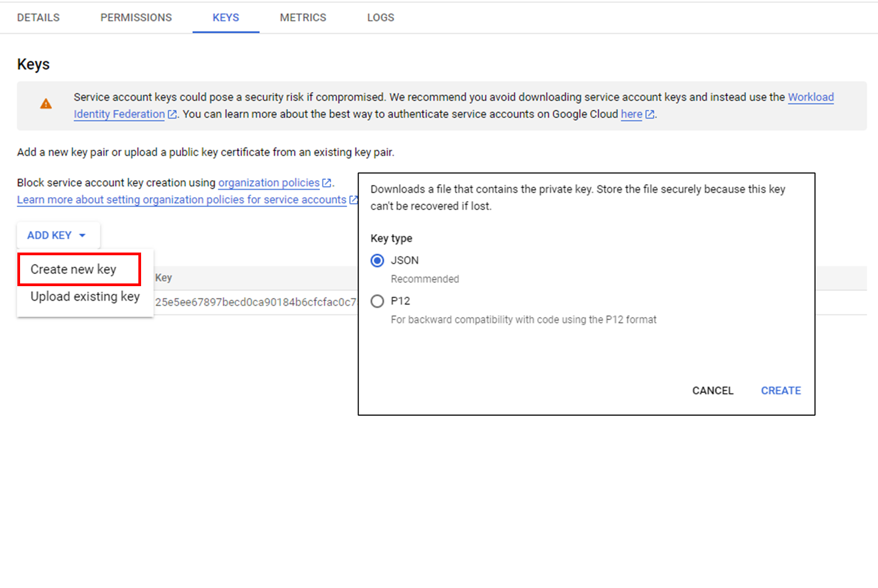Open the organization policies link
The image size is (878, 588).
click(x=269, y=183)
